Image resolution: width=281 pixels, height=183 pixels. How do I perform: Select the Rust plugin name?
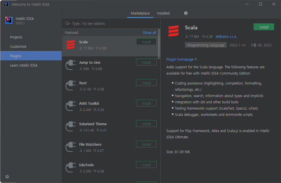point(83,83)
